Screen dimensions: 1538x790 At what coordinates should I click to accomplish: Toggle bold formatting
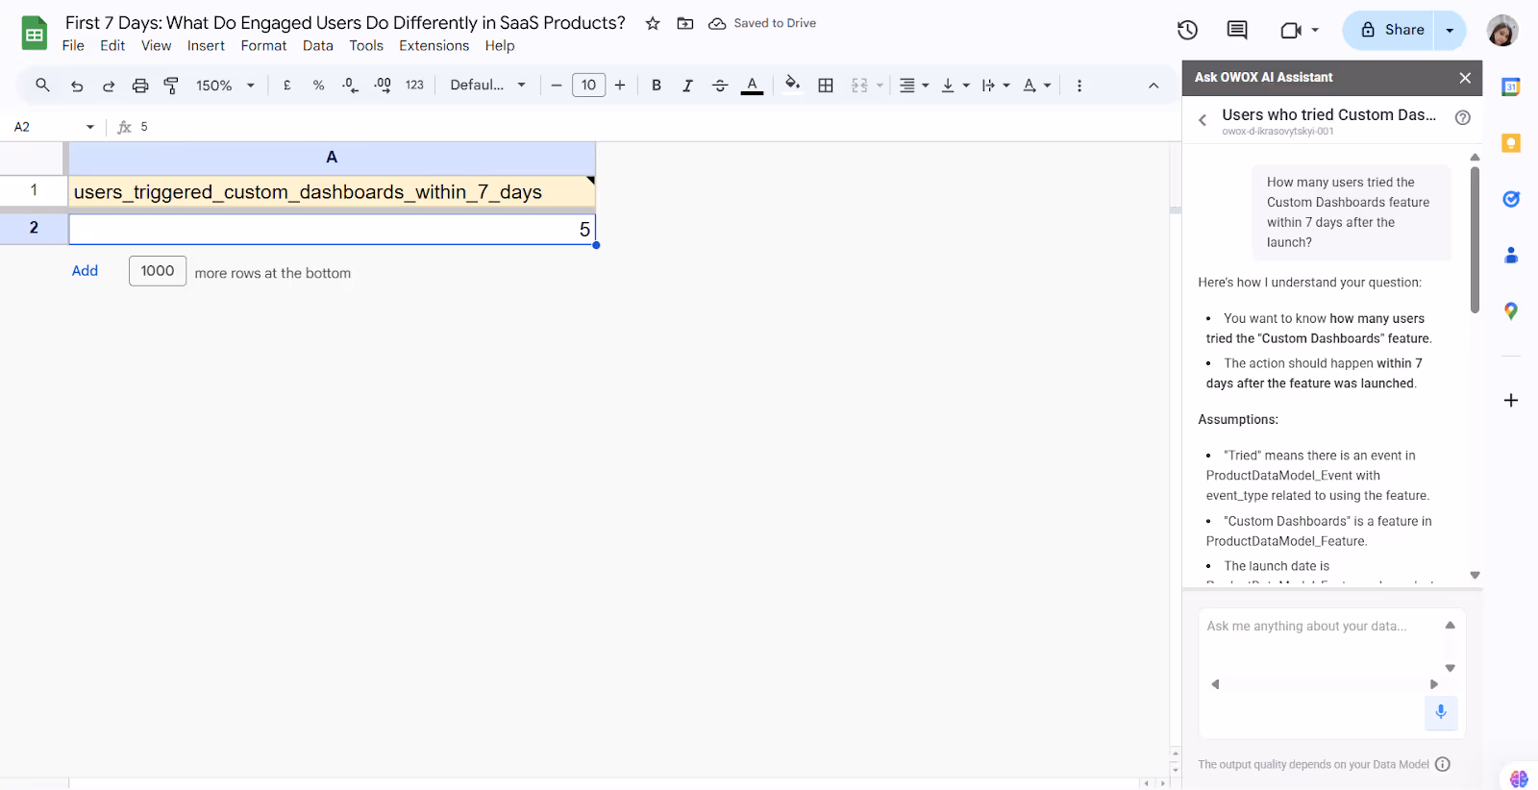pyautogui.click(x=657, y=86)
